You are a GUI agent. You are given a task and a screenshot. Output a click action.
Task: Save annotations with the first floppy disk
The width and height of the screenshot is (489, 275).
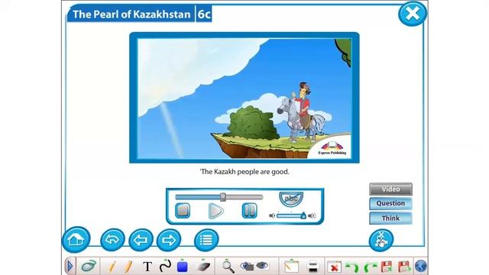[x=387, y=267]
